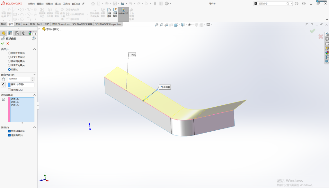The image size is (329, 188).
Task: Open the view settings monitor icon
Action: click(208, 25)
